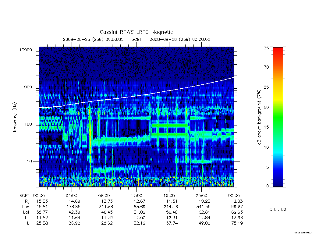Click the Rs value 11.51

click(172, 201)
